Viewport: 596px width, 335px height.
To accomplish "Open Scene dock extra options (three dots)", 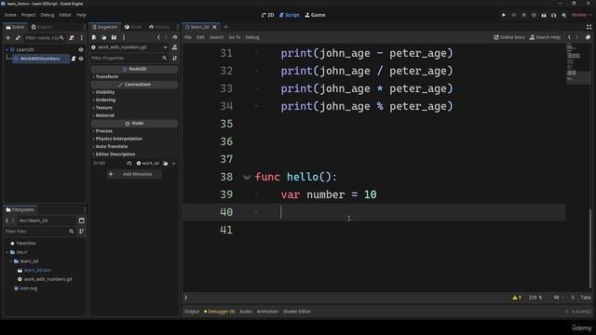I will pyautogui.click(x=81, y=37).
